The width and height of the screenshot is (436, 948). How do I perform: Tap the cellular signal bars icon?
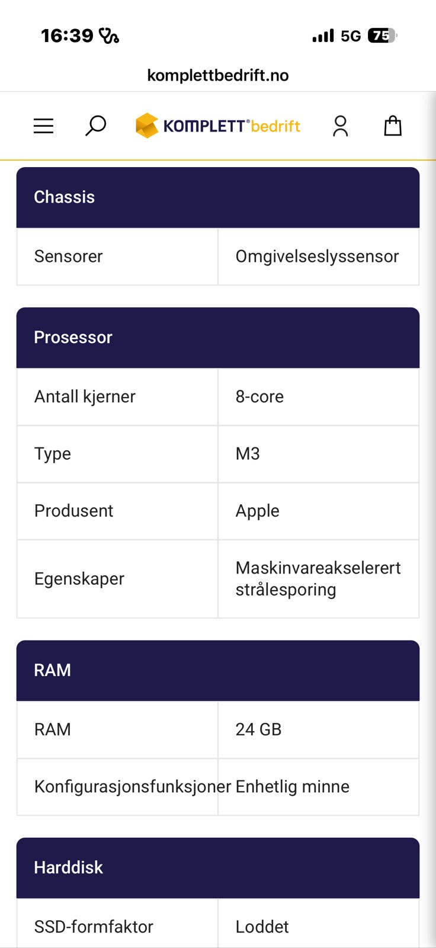click(x=323, y=36)
